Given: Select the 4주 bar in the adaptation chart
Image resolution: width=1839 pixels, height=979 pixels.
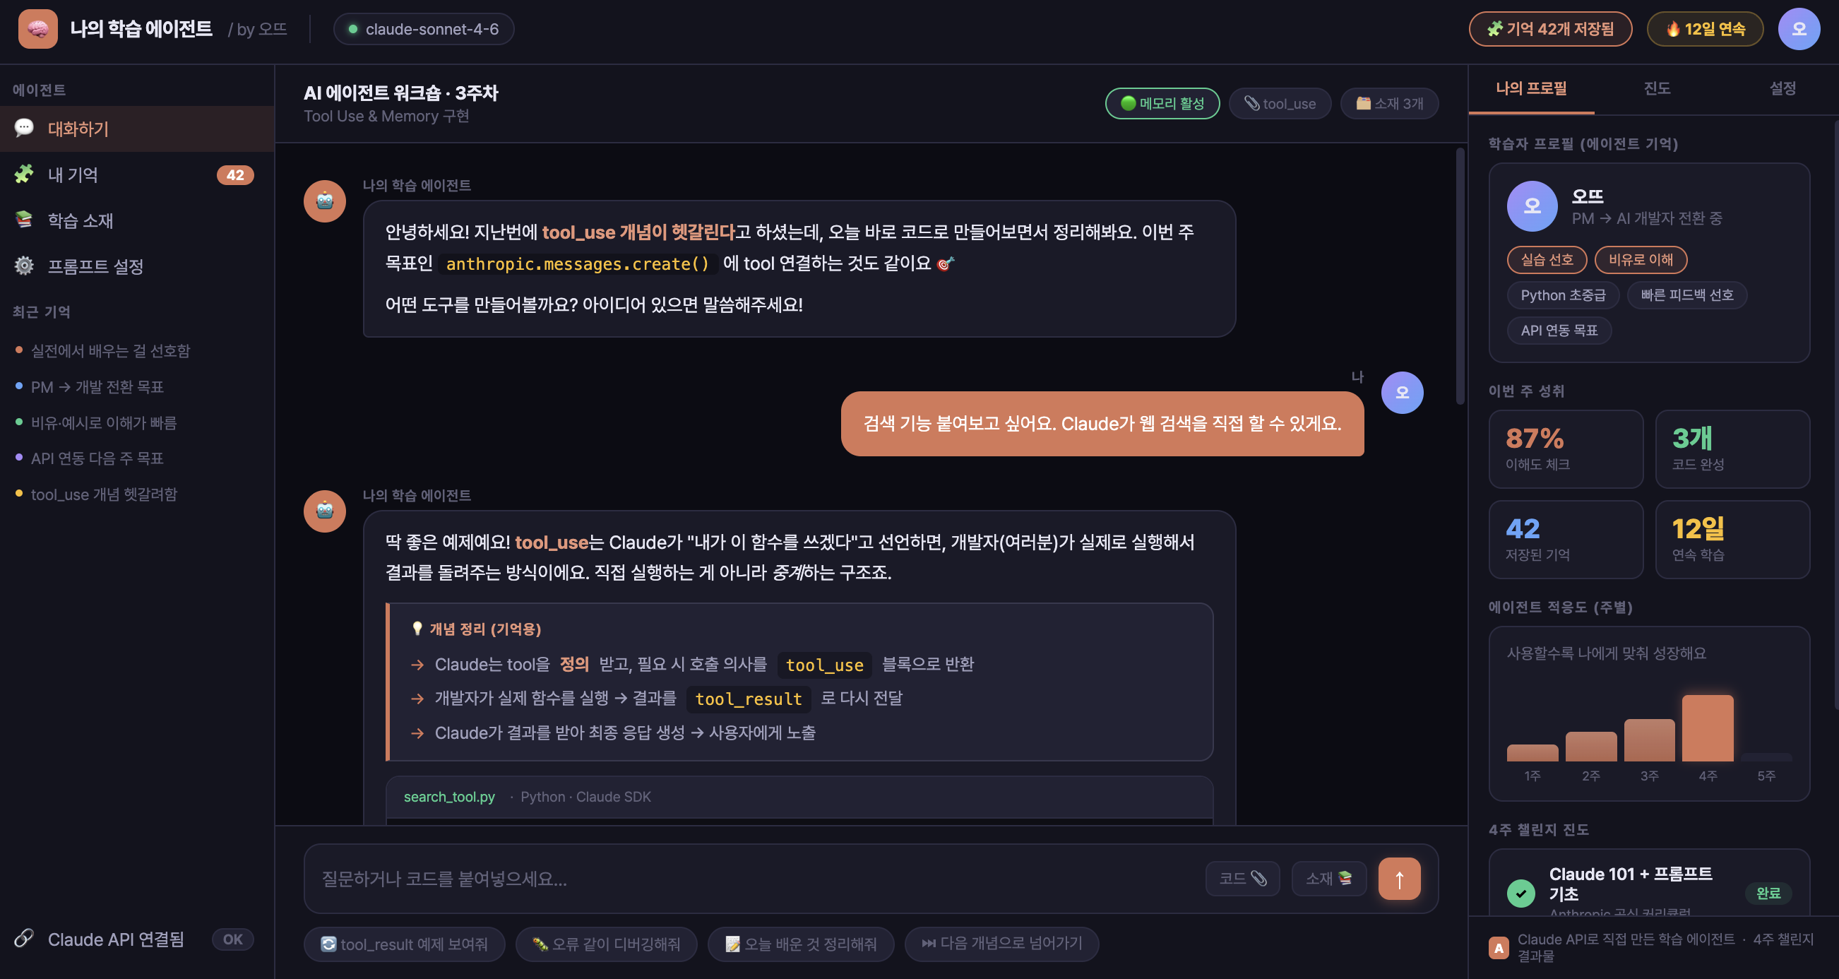Looking at the screenshot, I should 1708,728.
